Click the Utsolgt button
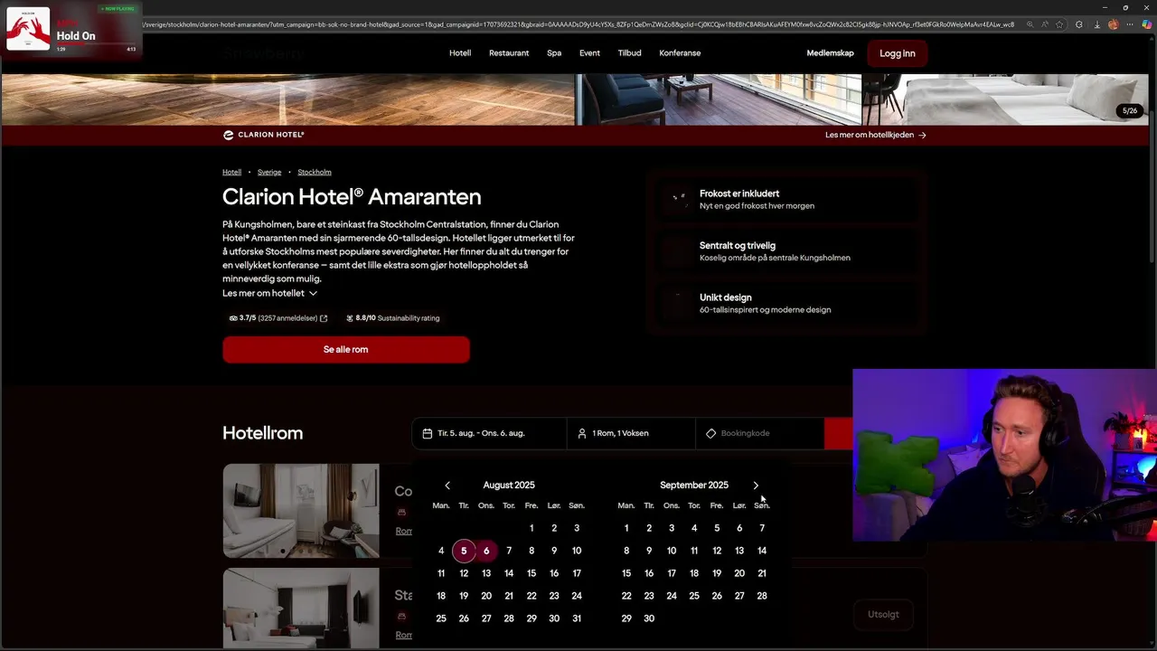The image size is (1157, 651). pyautogui.click(x=883, y=615)
